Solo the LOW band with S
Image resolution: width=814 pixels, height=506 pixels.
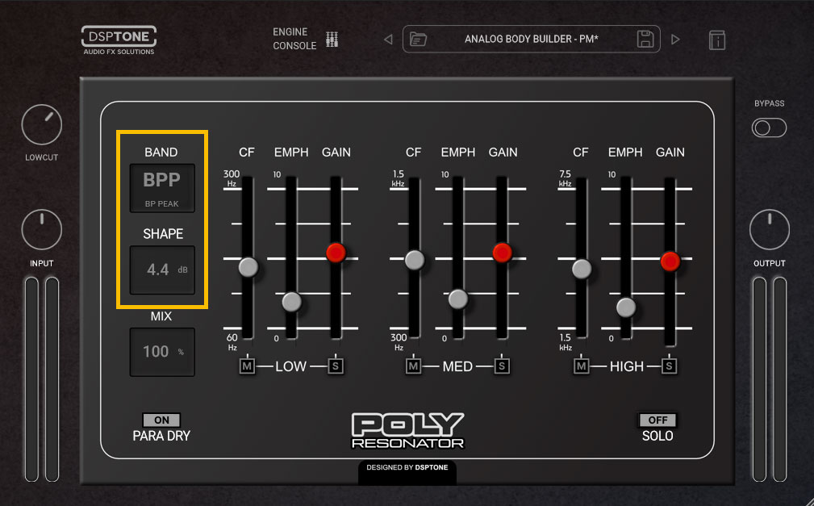(x=336, y=366)
